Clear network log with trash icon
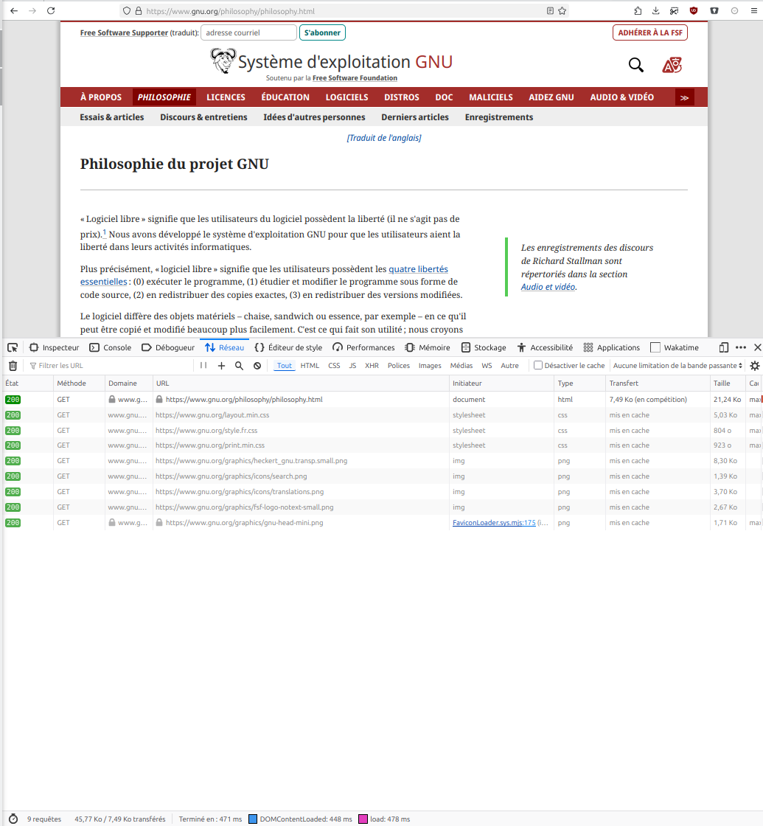 13,366
